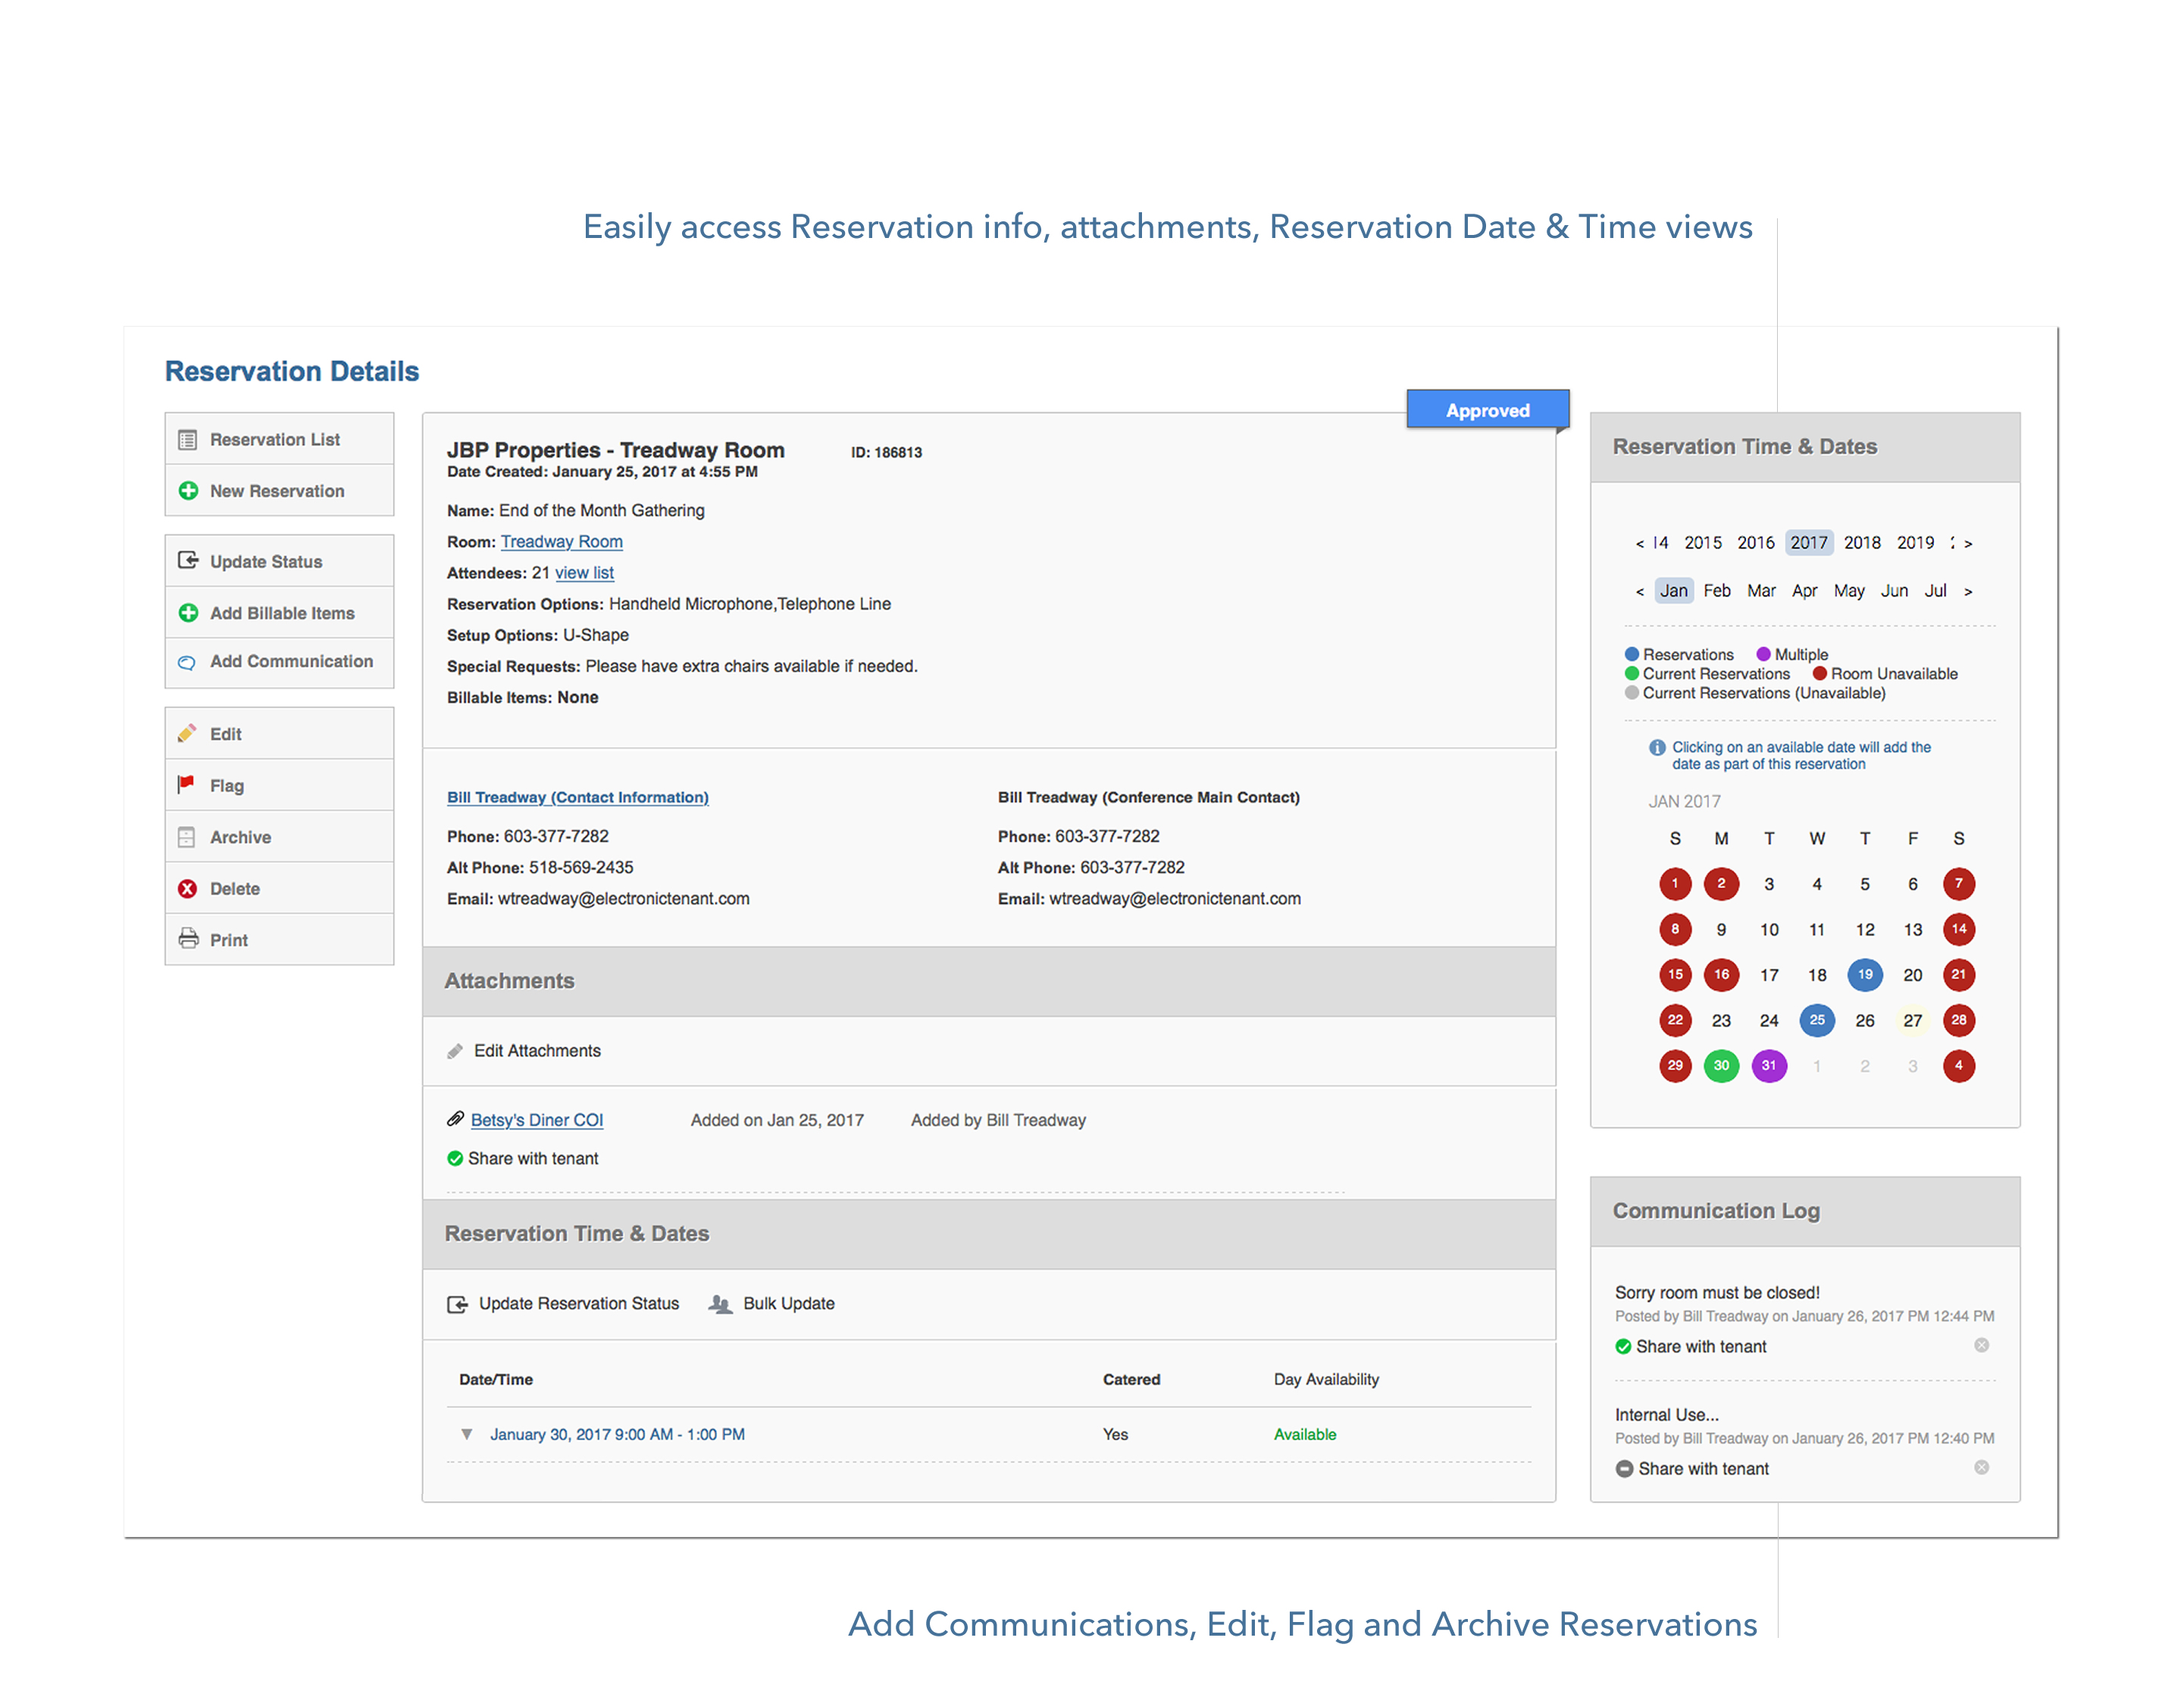
Task: Open the Betsy's Diner COI attachment
Action: pyautogui.click(x=537, y=1120)
